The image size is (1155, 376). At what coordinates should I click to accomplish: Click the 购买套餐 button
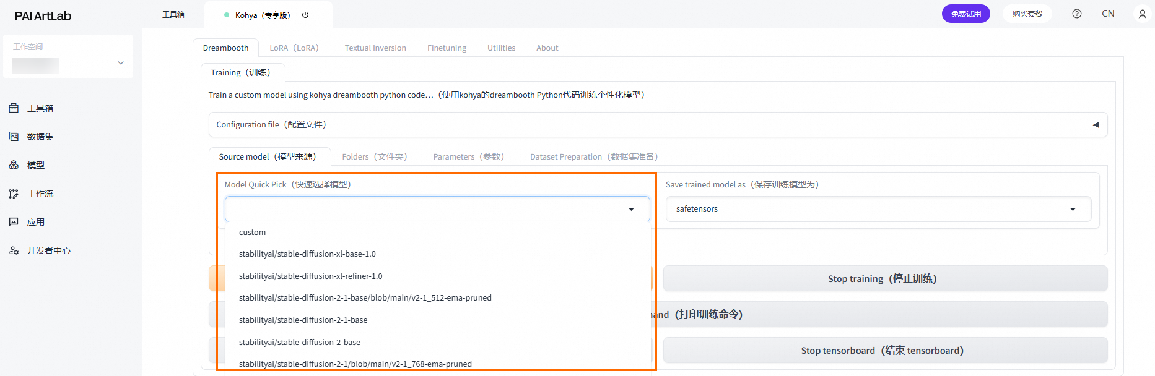(x=1027, y=14)
